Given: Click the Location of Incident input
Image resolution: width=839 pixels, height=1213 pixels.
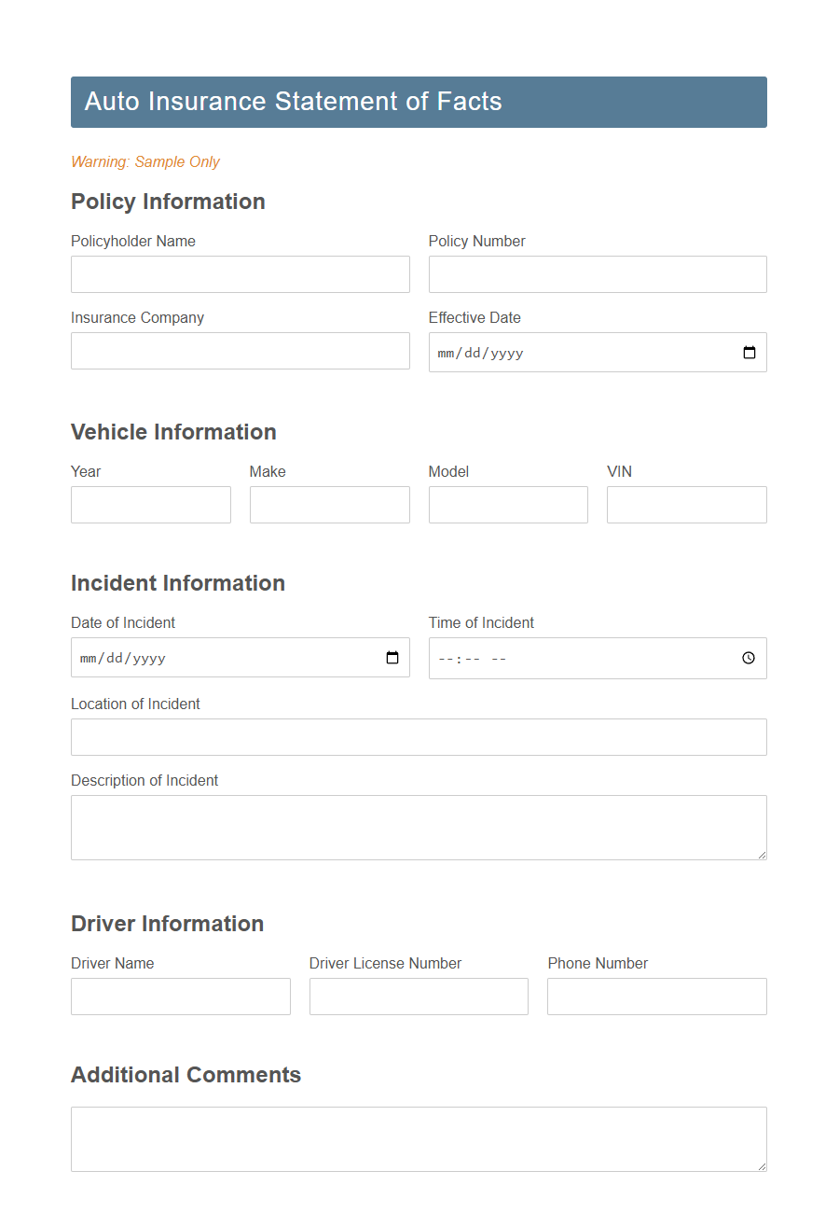Looking at the screenshot, I should (x=418, y=737).
